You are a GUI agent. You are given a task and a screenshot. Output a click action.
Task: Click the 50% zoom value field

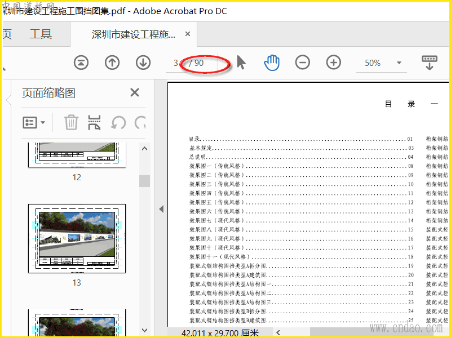point(373,63)
